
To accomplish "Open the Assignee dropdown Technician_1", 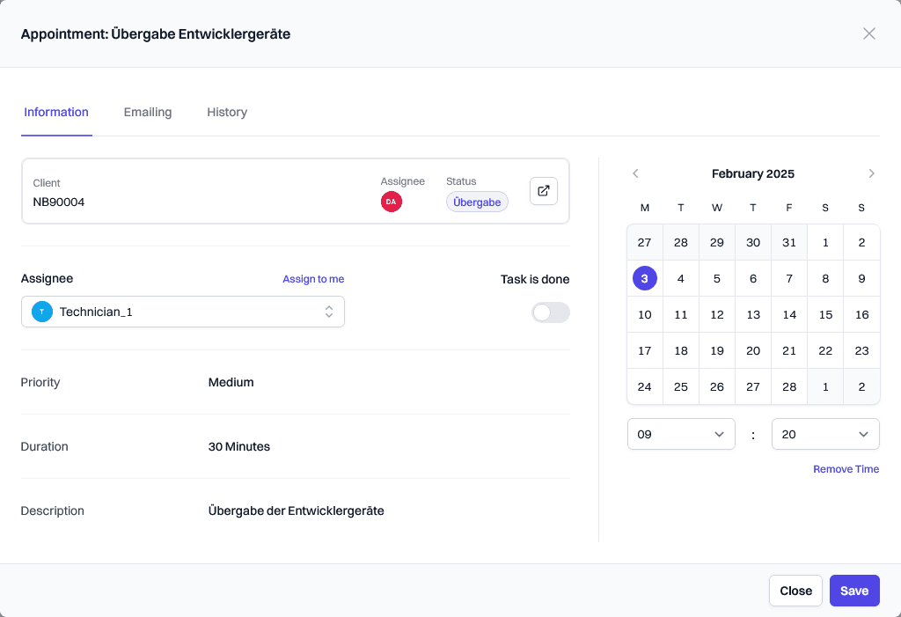I will [183, 312].
